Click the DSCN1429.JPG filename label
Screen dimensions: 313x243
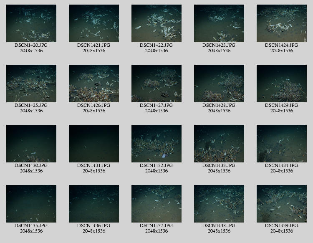(x=281, y=105)
